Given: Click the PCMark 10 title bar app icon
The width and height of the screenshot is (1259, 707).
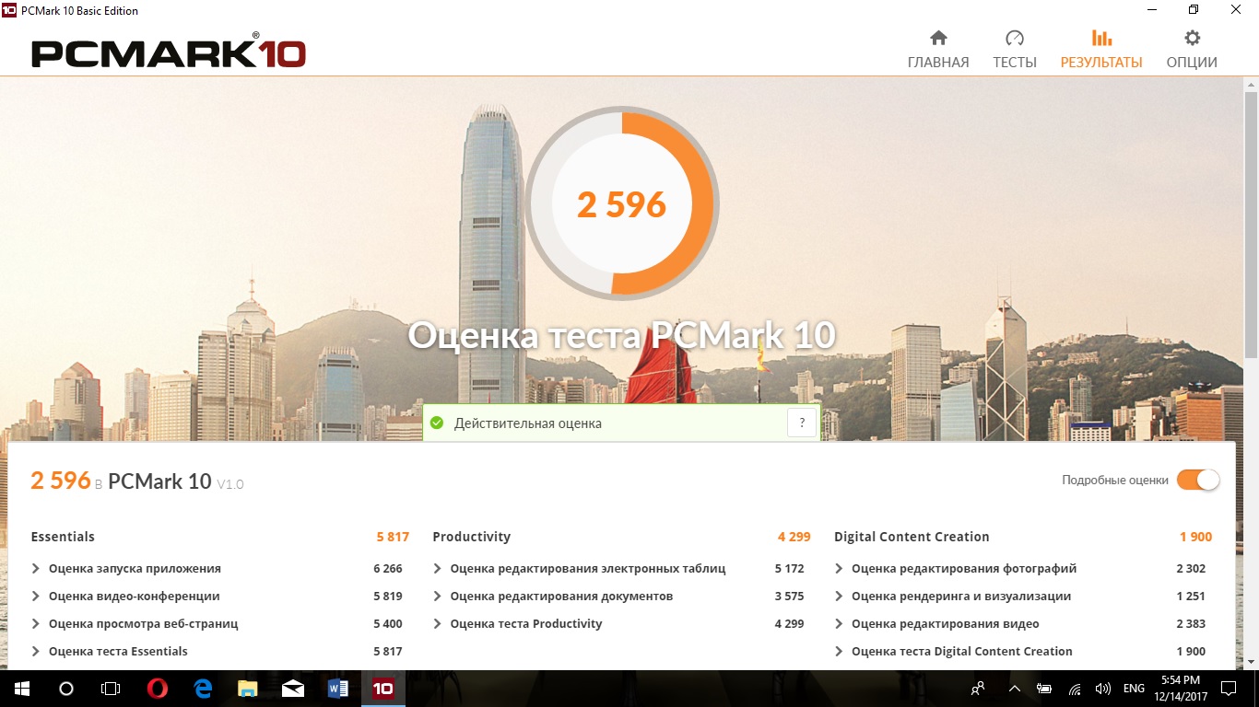Looking at the screenshot, I should pos(9,10).
